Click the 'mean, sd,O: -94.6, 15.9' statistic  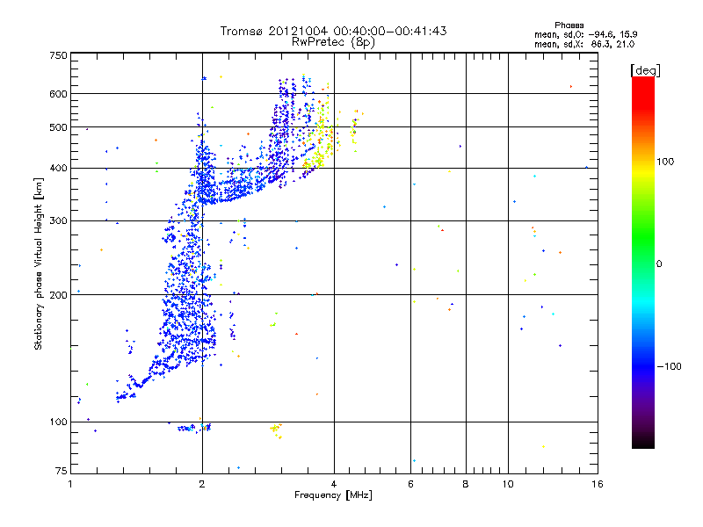(585, 34)
